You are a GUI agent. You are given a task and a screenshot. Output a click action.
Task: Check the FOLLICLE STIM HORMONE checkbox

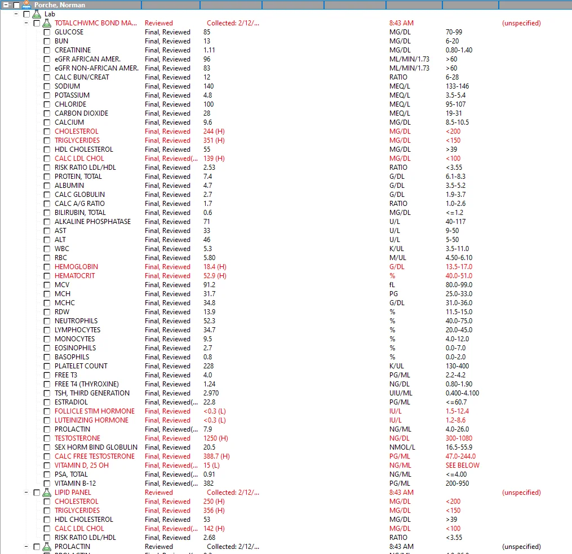click(x=47, y=412)
